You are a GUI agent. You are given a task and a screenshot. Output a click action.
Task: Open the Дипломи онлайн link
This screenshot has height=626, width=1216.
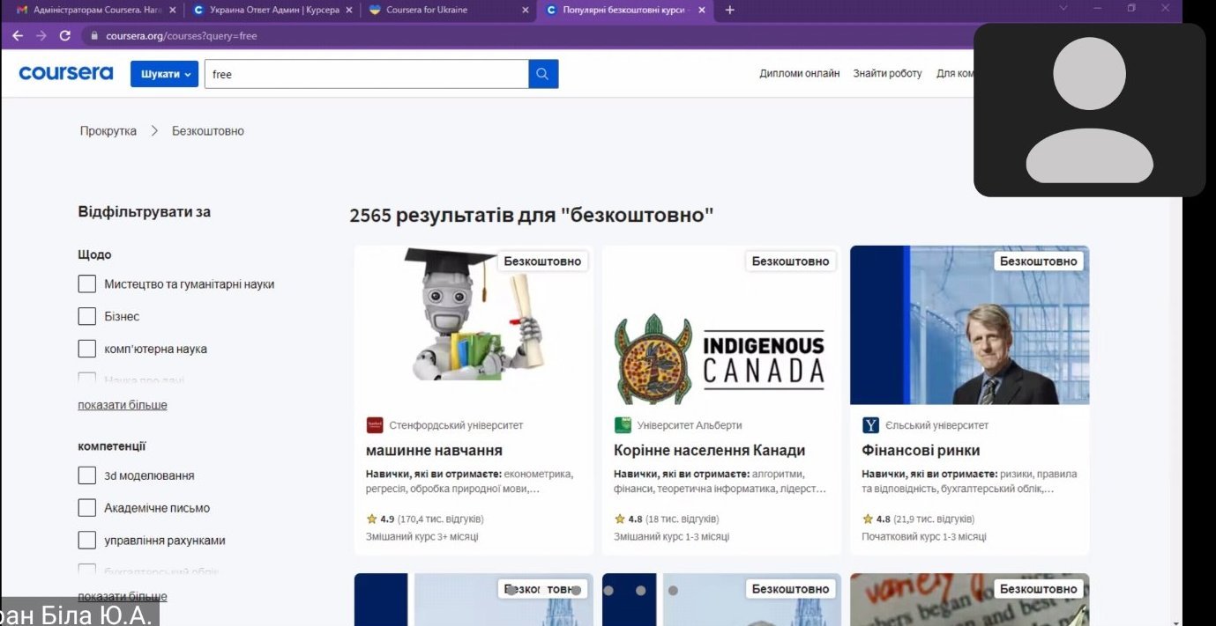pos(800,74)
